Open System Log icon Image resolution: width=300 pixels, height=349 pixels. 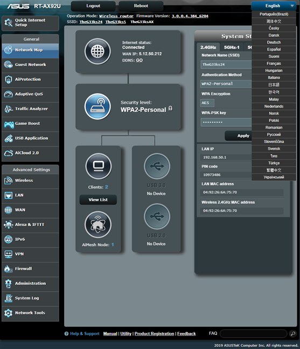[x=8, y=298]
